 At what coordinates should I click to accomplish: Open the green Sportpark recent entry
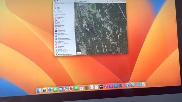65,52
